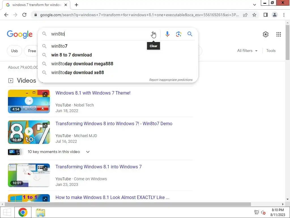This screenshot has height=218, width=290.
Task: Go back to previous page
Action: pos(6,15)
